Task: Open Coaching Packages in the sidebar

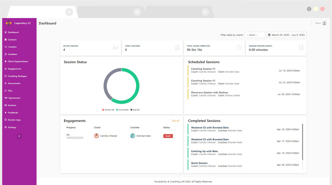Action: click(x=17, y=76)
